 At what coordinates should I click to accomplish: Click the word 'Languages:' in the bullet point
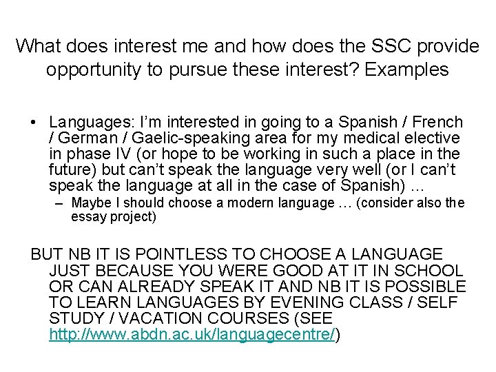92,123
